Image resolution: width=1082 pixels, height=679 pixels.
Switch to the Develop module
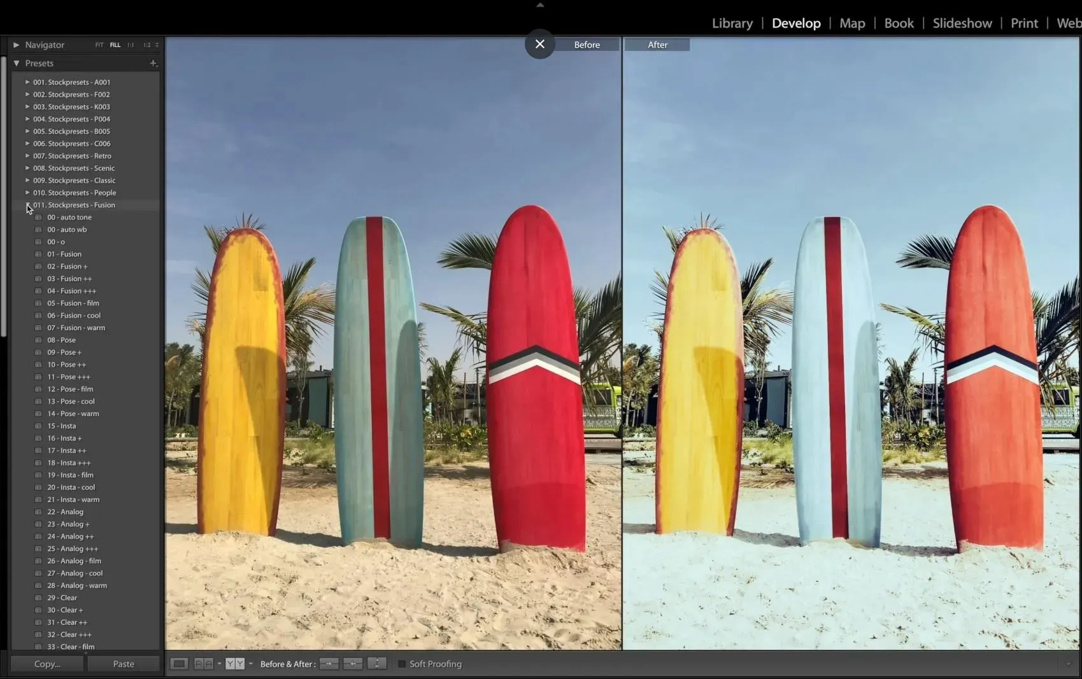tap(796, 24)
